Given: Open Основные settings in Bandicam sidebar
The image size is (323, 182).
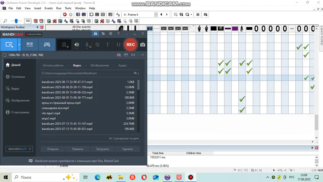Looking at the screenshot, I should tap(19, 77).
